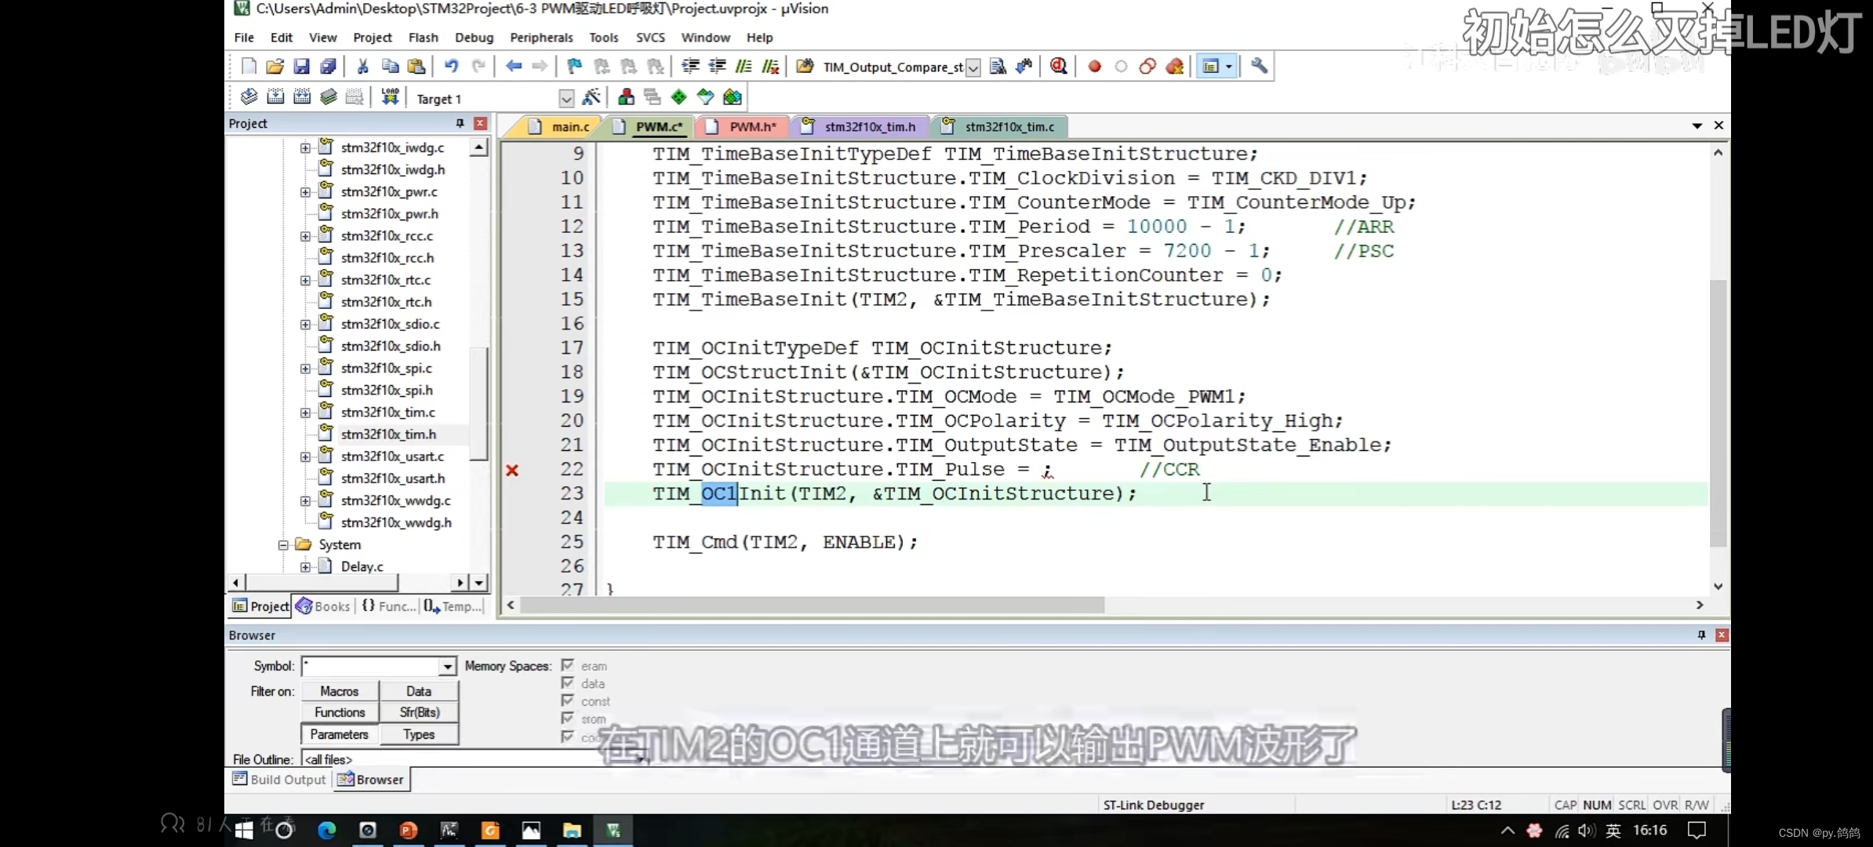Open Manage Run-Time Environment green diamond icon
This screenshot has width=1873, height=847.
click(679, 97)
